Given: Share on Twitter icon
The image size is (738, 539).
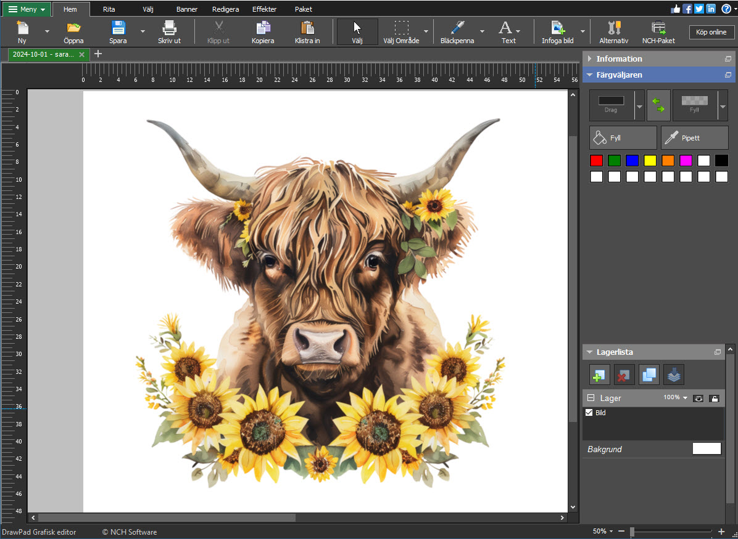Looking at the screenshot, I should 699,9.
